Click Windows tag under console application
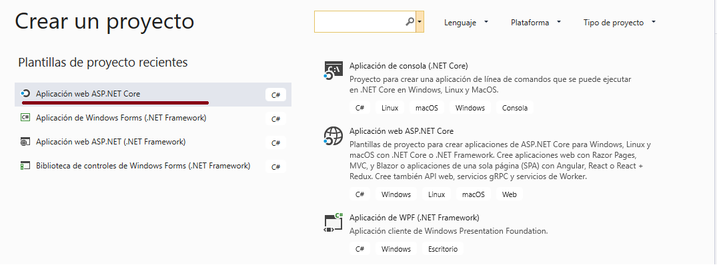719x265 pixels. click(470, 108)
